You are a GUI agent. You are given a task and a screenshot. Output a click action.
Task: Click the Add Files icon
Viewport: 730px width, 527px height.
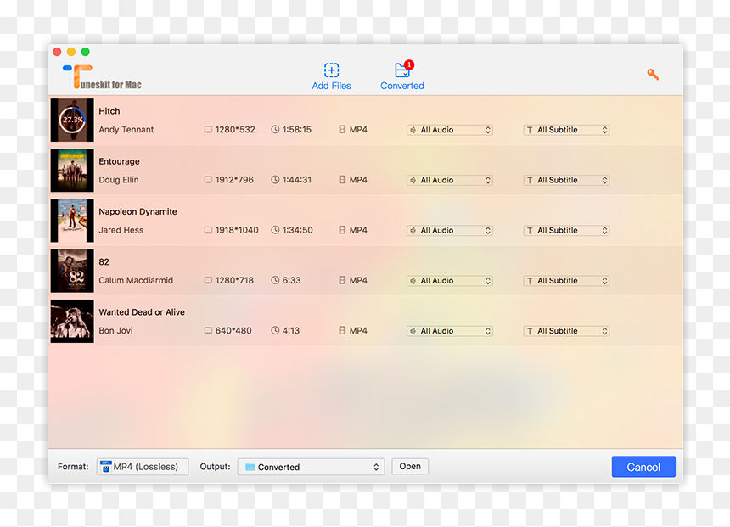[331, 70]
